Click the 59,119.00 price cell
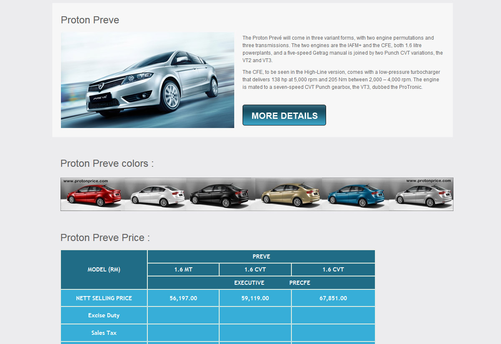 [255, 298]
